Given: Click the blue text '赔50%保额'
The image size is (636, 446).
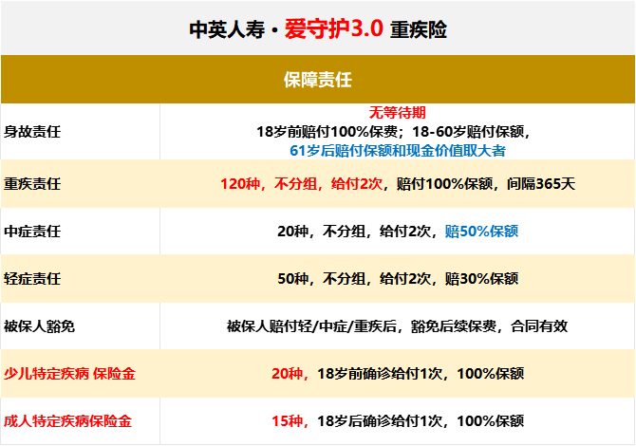Looking at the screenshot, I should [481, 232].
